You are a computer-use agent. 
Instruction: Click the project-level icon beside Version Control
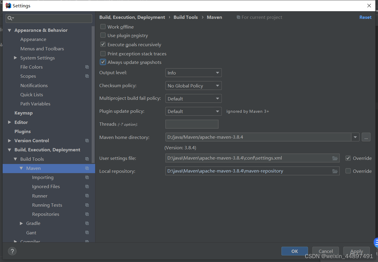point(87,141)
